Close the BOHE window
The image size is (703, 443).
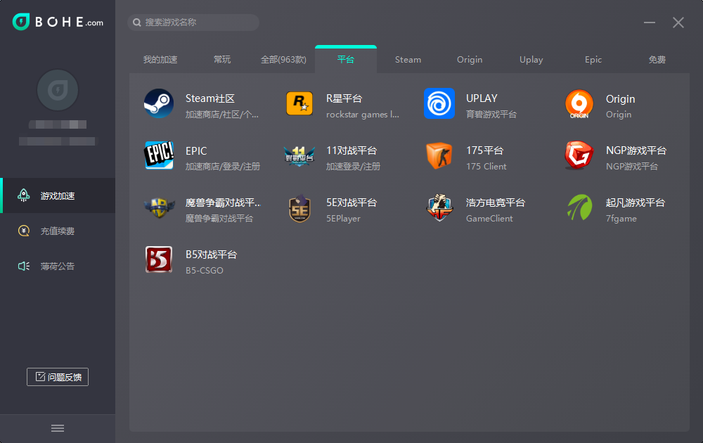point(678,23)
